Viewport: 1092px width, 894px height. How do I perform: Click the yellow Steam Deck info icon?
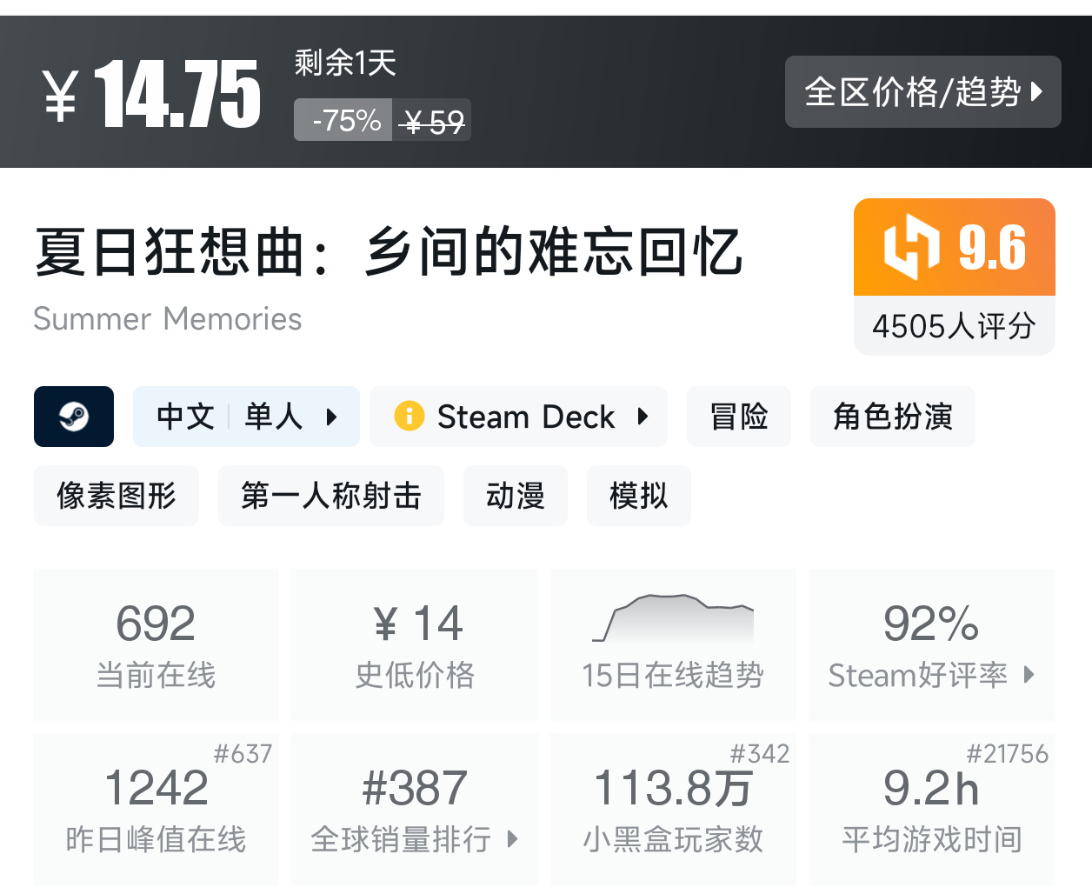[x=409, y=417]
